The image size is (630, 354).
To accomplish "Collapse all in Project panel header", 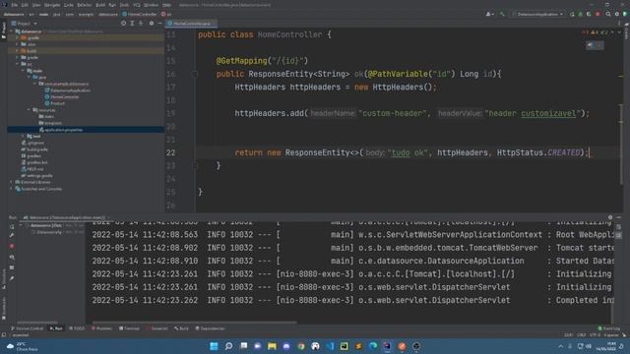I will coord(141,24).
